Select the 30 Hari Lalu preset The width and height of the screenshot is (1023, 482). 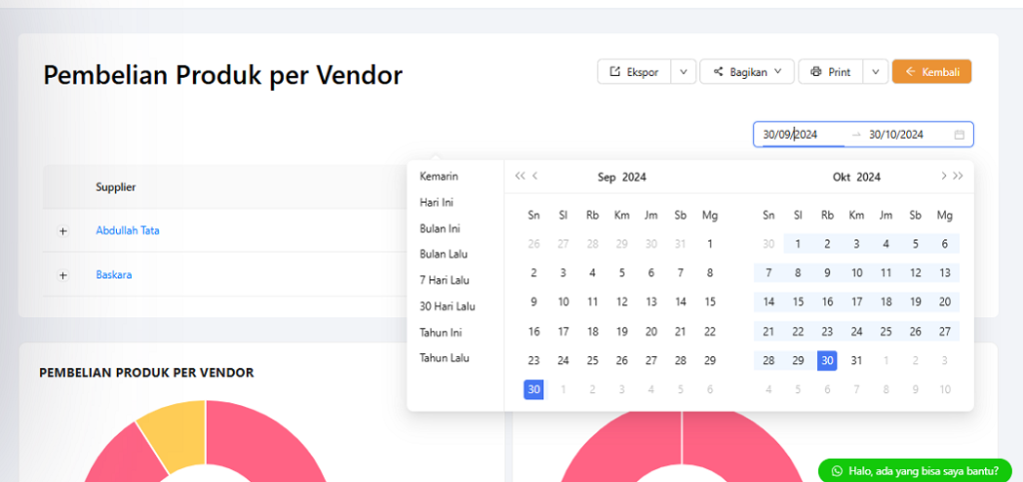(x=447, y=306)
